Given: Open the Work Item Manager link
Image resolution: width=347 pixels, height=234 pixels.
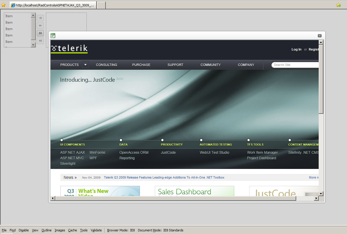Looking at the screenshot, I should click(x=262, y=153).
